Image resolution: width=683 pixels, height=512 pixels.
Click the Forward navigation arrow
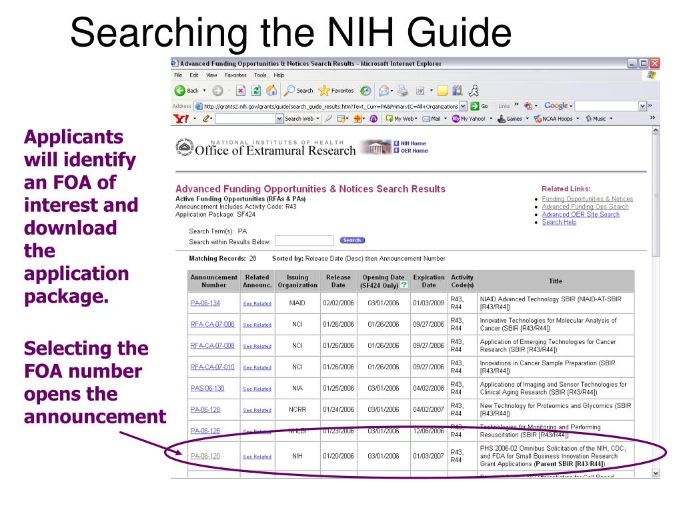pos(218,91)
